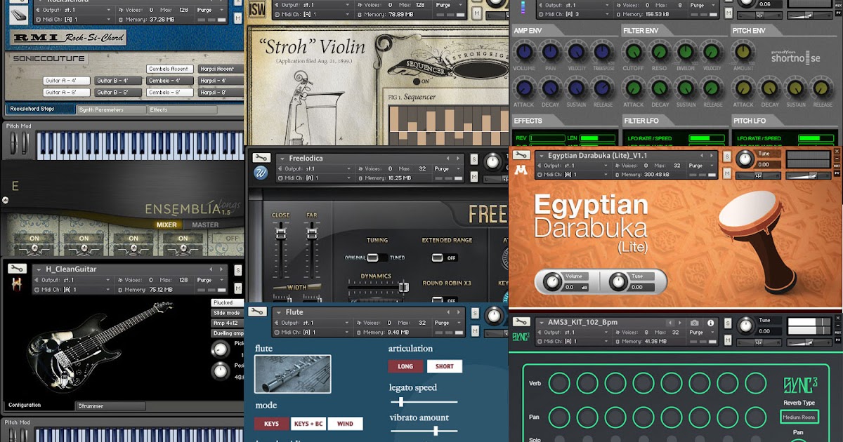Open the Strummer tab in H_CleanGuitar
Viewport: 843px width, 442px height.
pos(110,406)
